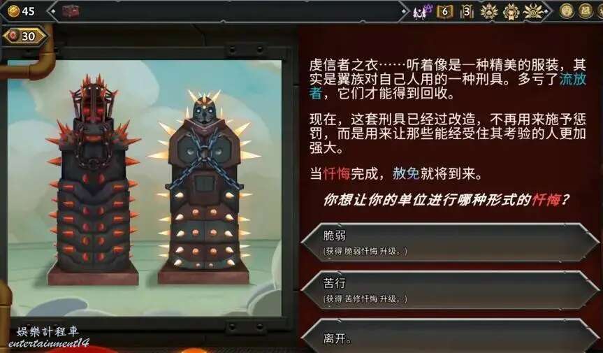Select the third golden sun boss emblem
Viewport: 603px width, 353px height.
533,12
